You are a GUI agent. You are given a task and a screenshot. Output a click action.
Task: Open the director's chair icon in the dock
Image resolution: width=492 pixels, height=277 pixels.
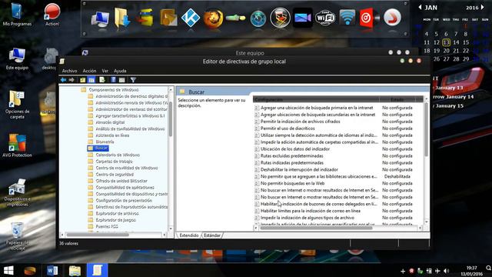pos(280,18)
